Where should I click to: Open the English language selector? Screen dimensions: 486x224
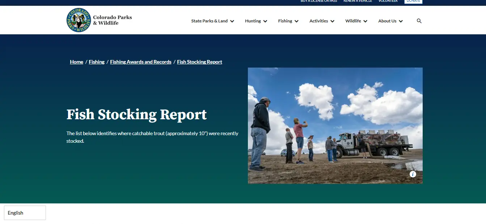pyautogui.click(x=25, y=213)
